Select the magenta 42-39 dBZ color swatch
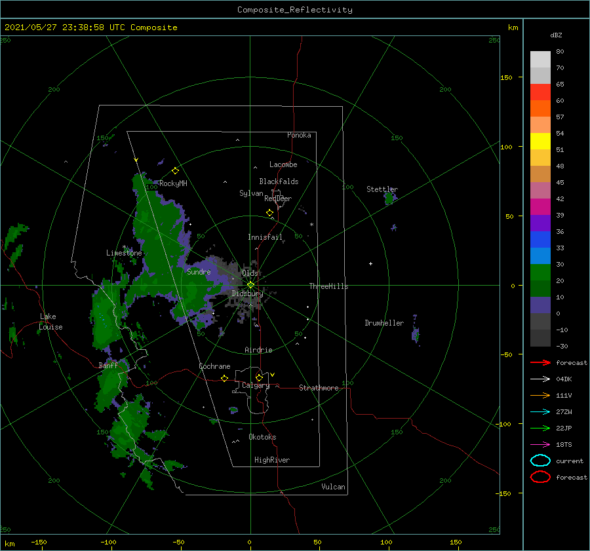This screenshot has width=590, height=551. [540, 207]
